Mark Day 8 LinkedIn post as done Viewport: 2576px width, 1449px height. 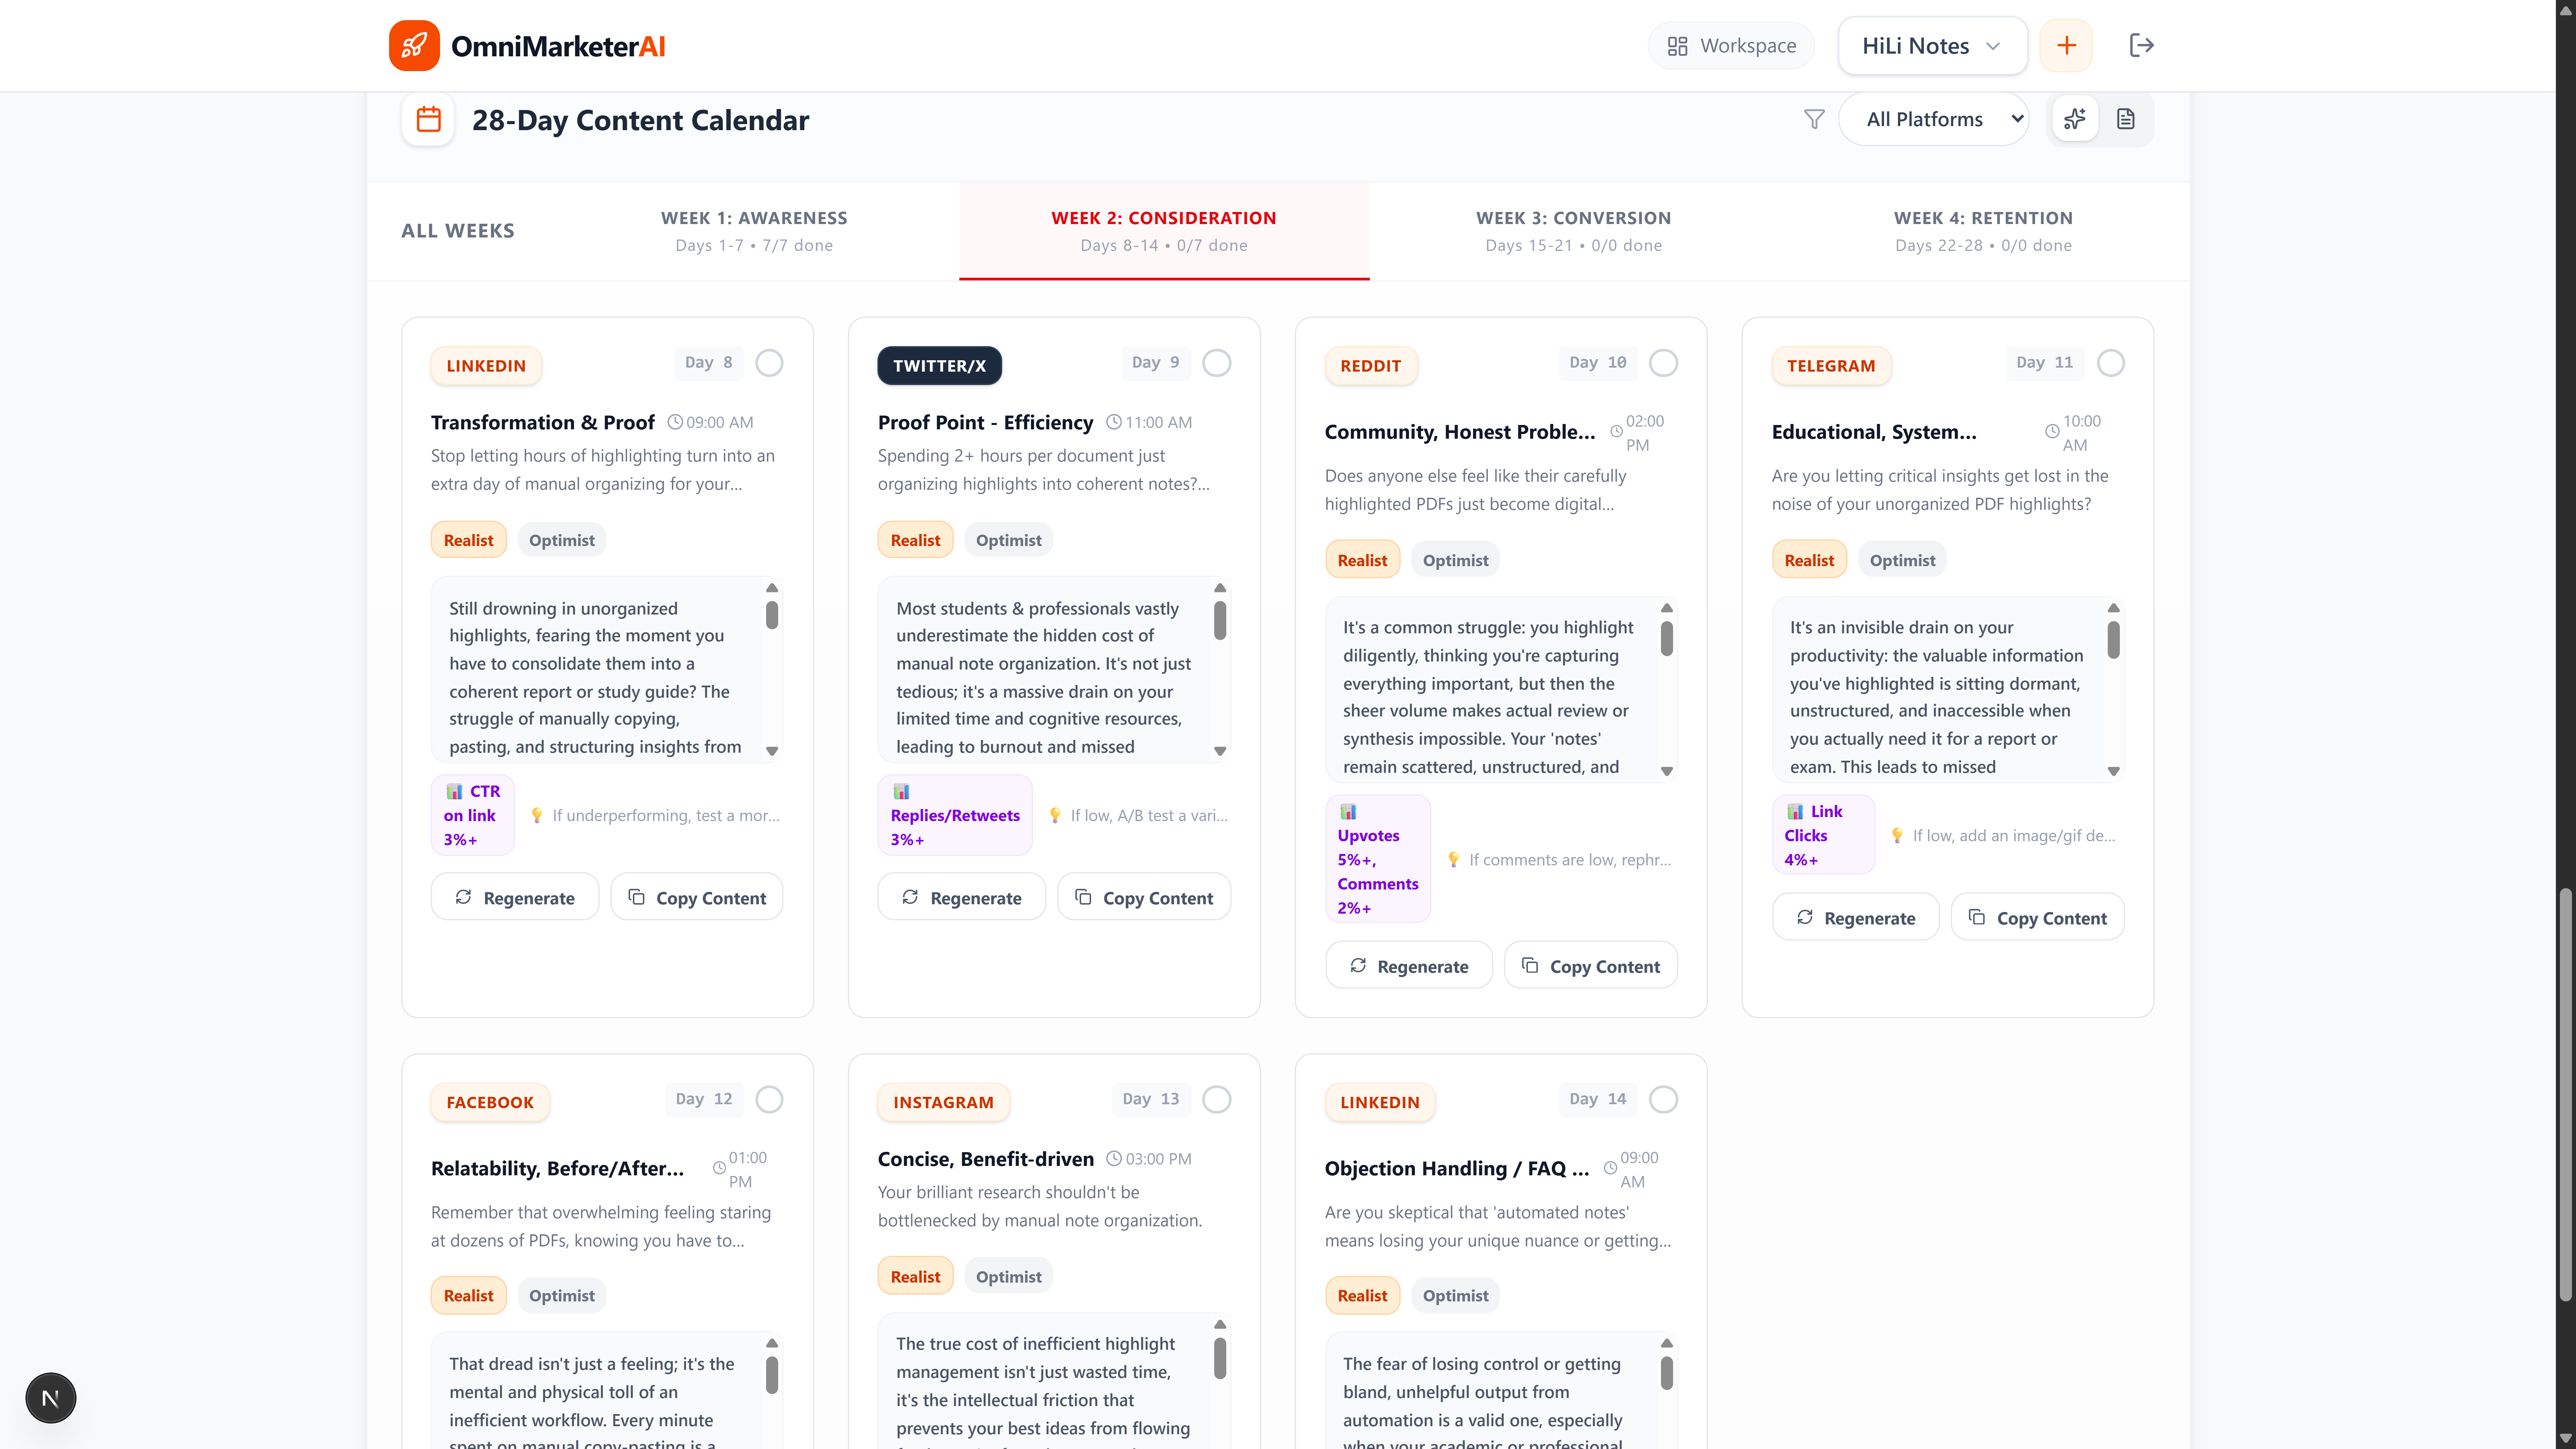pos(769,363)
